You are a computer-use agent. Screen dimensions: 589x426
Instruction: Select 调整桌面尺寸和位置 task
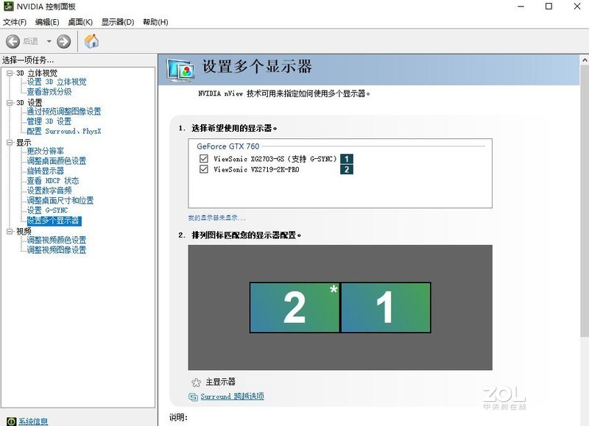60,200
